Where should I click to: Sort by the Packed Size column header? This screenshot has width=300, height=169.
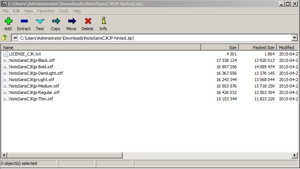click(258, 48)
